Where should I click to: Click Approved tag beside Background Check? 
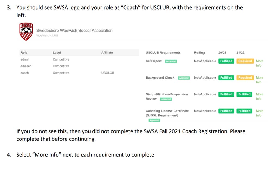click(x=184, y=78)
